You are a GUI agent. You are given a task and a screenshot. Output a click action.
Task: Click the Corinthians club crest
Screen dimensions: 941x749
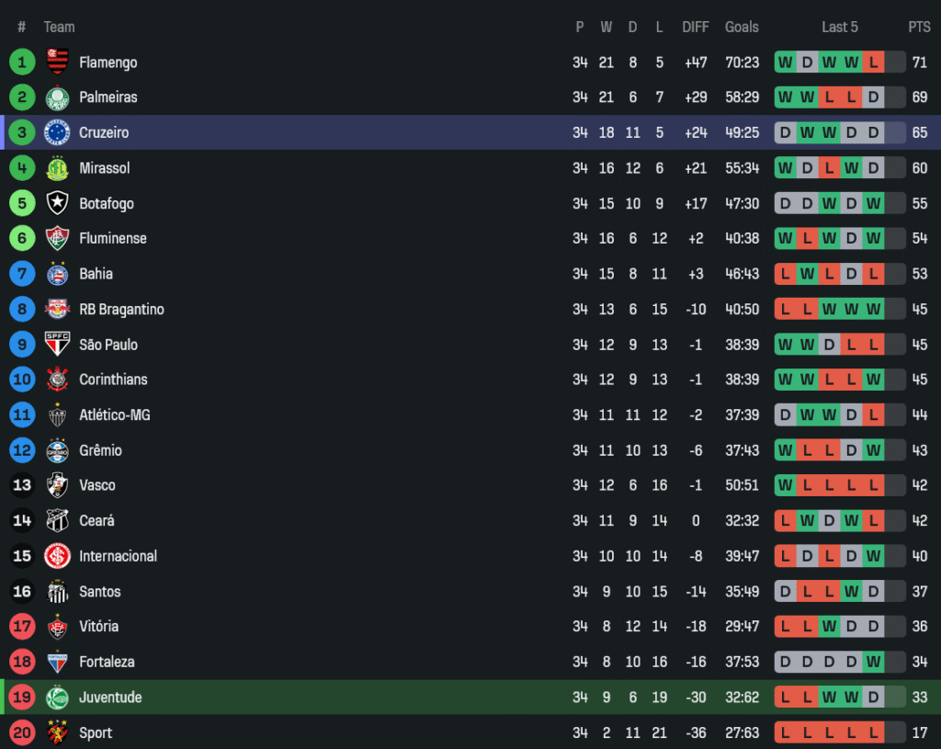click(x=57, y=380)
